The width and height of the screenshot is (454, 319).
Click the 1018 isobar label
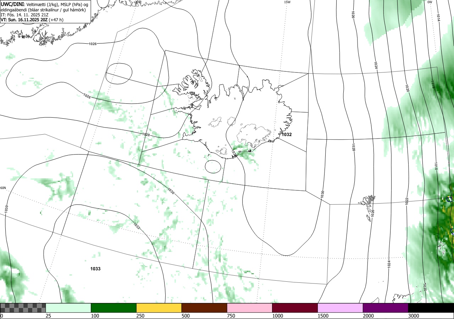point(436,166)
